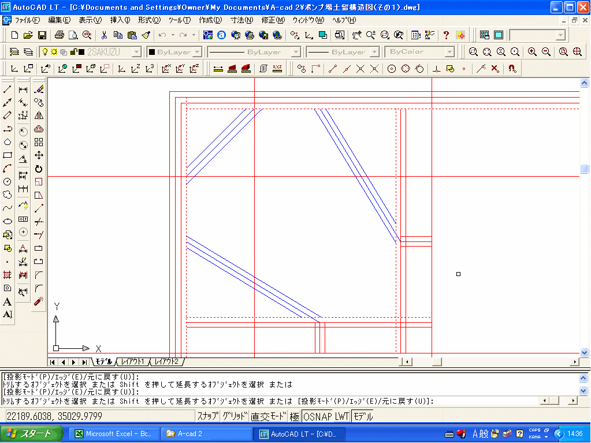Open the Layer Properties Manager
This screenshot has width=591, height=443.
point(14,51)
